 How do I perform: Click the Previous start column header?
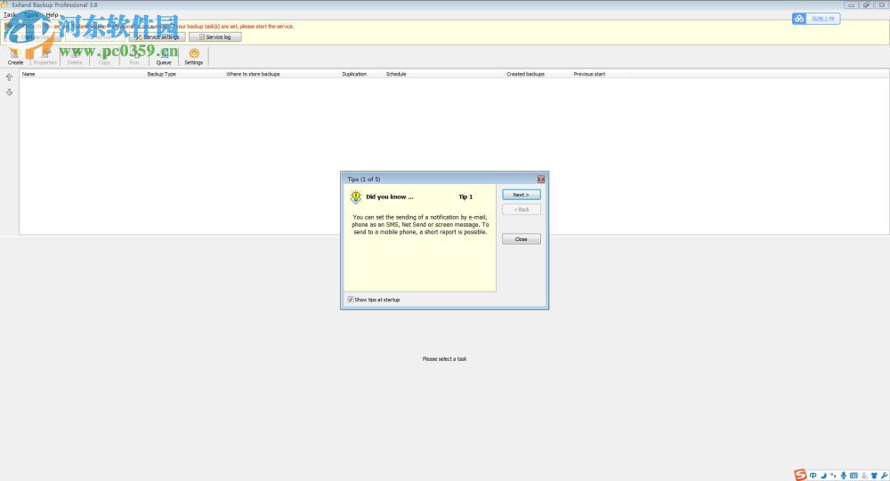point(601,74)
